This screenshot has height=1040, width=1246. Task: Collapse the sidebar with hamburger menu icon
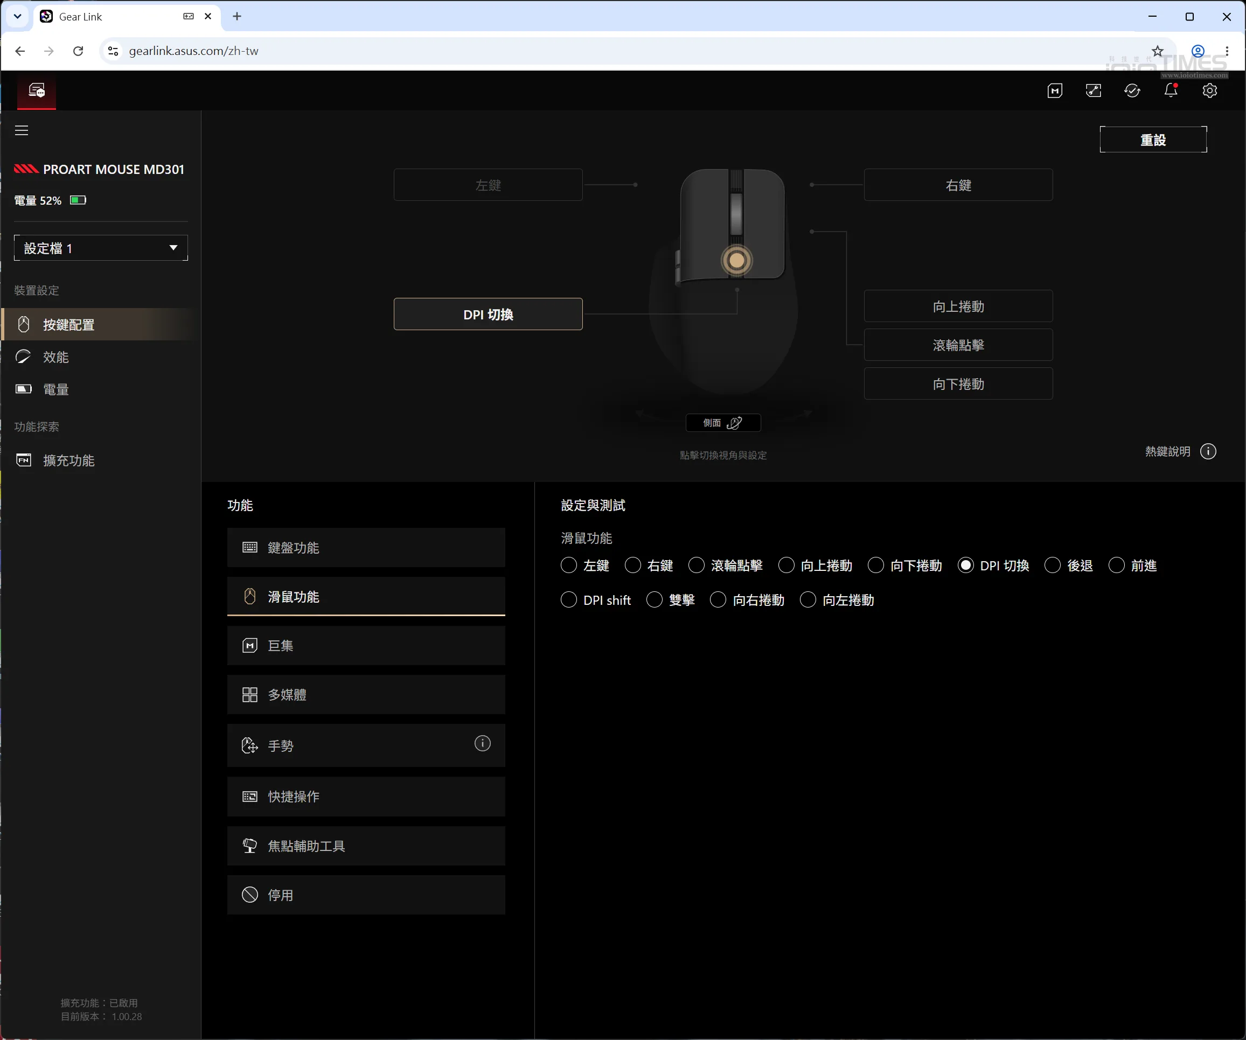[x=22, y=130]
